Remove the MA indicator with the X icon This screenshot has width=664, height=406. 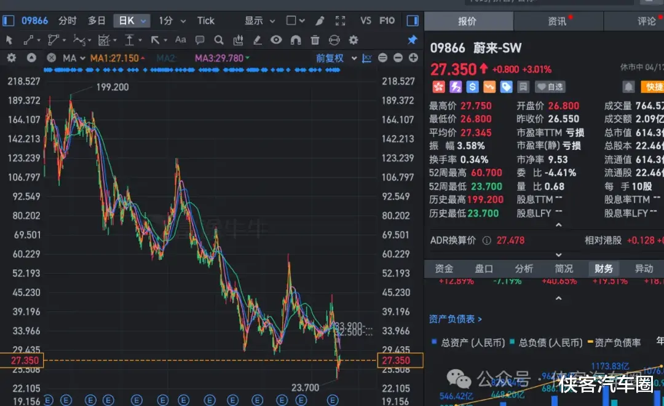click(51, 58)
